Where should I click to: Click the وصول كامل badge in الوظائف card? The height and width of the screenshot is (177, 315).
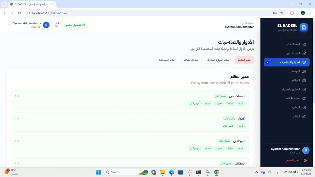click(x=226, y=163)
